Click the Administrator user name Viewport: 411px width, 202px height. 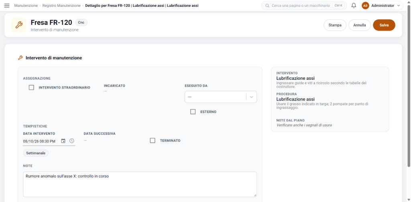pos(383,6)
